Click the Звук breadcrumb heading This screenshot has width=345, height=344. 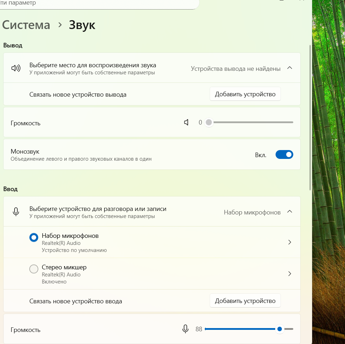[x=82, y=25]
